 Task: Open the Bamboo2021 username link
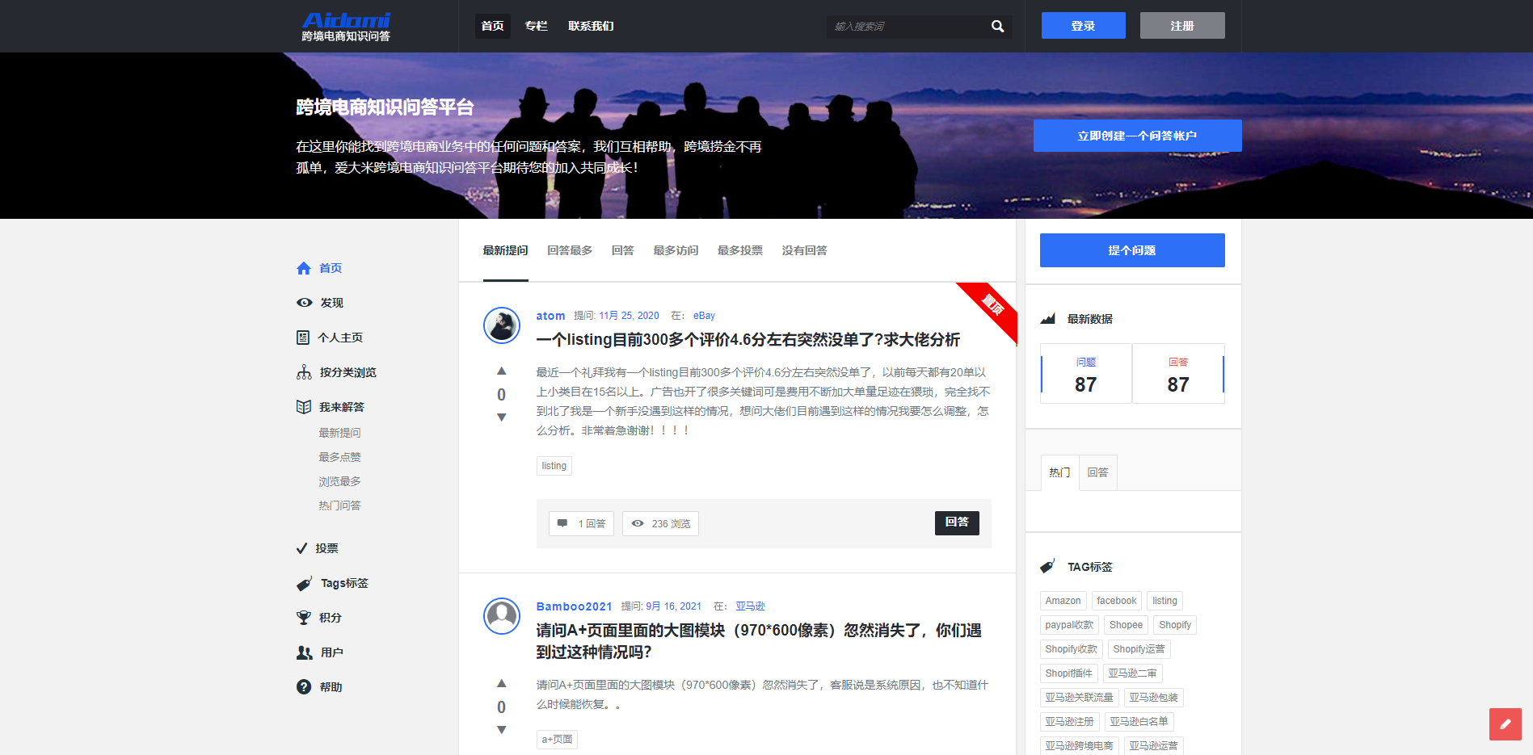click(575, 606)
